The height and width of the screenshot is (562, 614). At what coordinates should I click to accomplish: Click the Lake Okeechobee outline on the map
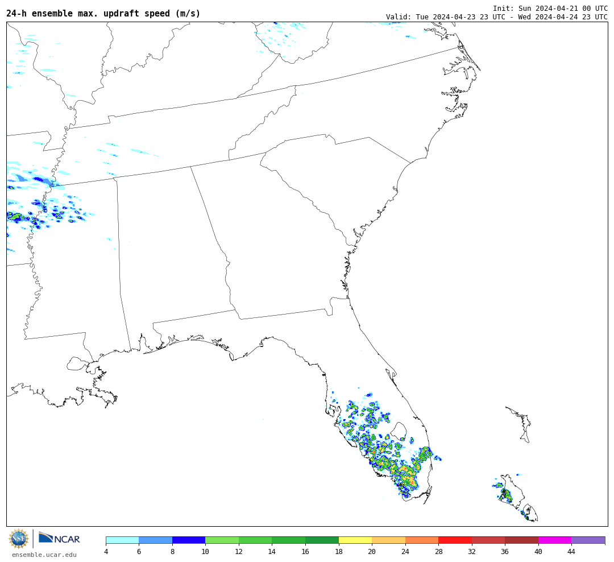pyautogui.click(x=399, y=431)
